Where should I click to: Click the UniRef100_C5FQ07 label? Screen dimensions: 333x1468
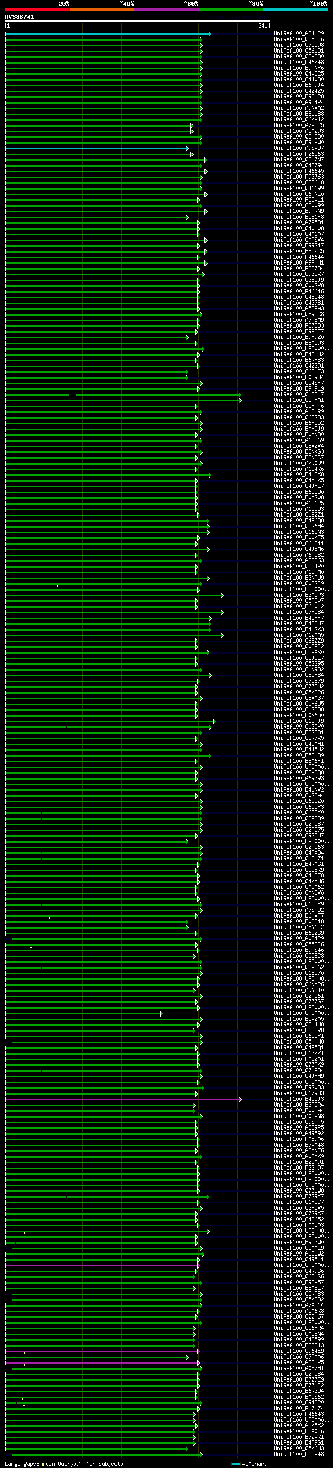[299, 600]
